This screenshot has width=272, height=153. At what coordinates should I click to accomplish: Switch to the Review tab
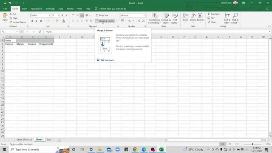pyautogui.click(x=70, y=8)
